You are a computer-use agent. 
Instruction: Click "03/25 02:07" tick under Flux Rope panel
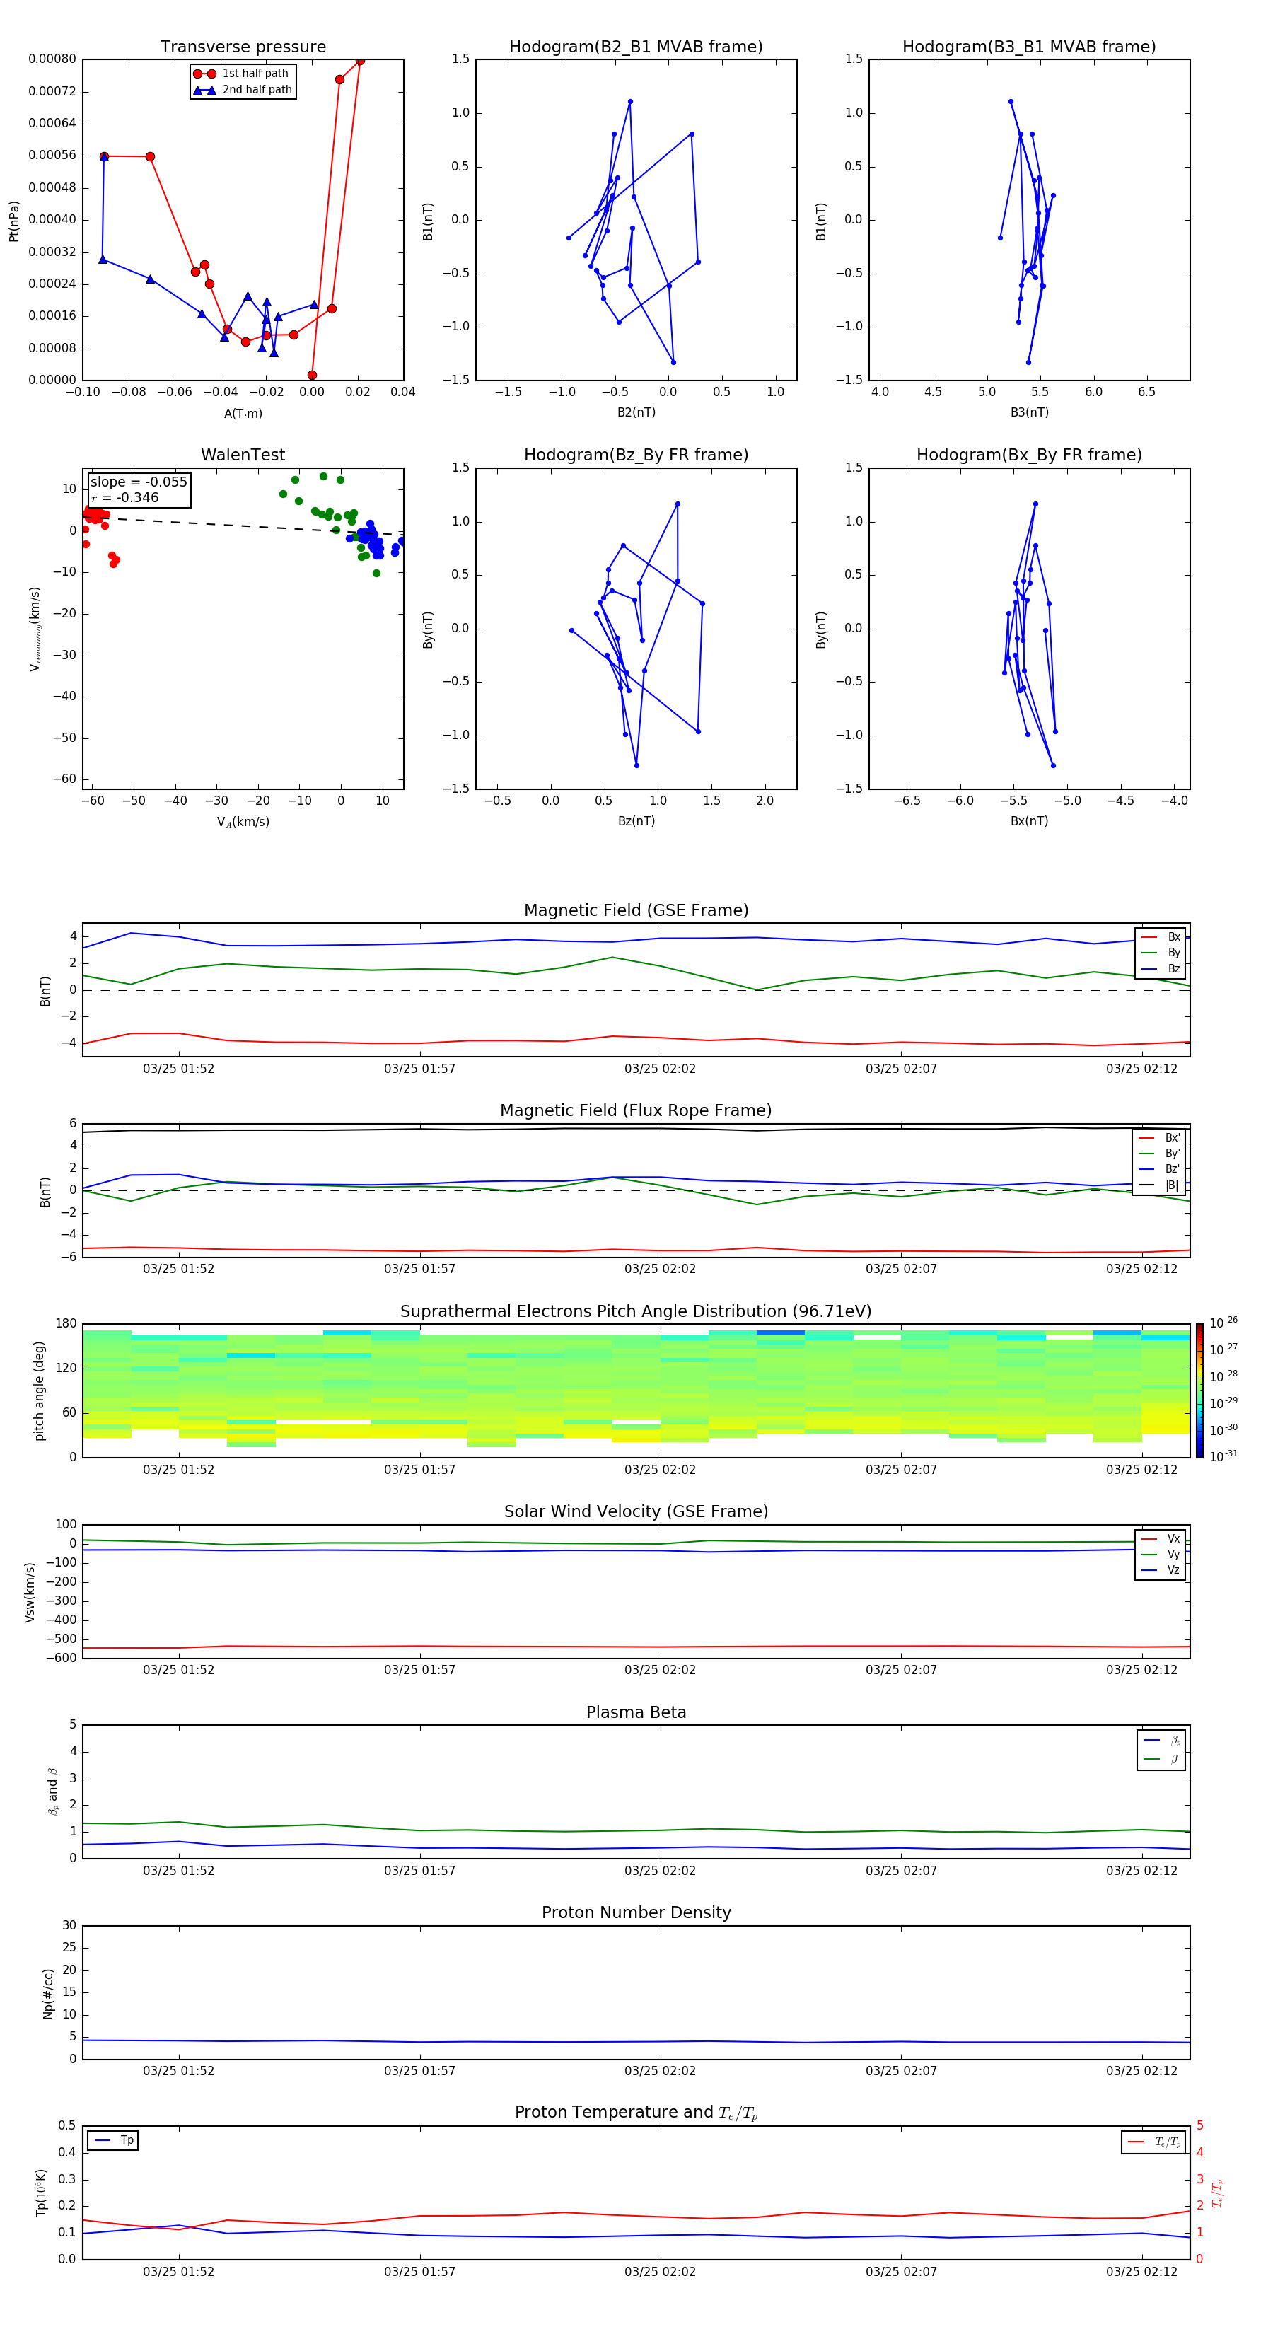[x=900, y=1270]
